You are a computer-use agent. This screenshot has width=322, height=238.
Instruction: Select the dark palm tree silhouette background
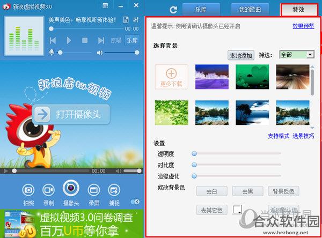tap(252, 113)
